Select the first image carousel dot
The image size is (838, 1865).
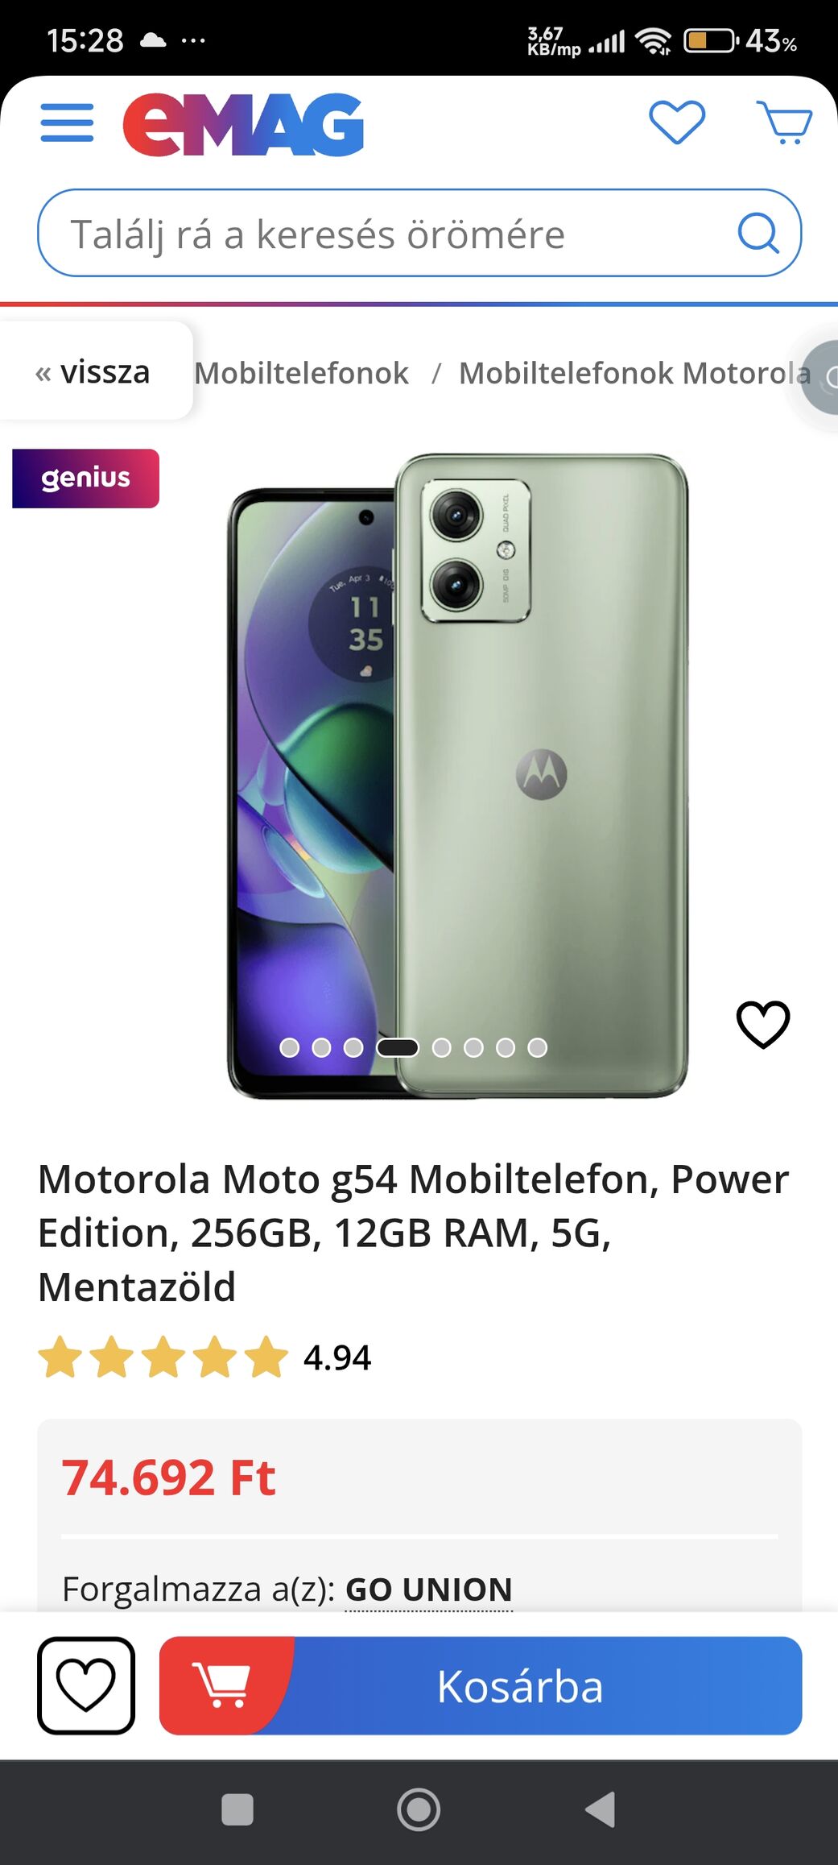point(290,1047)
